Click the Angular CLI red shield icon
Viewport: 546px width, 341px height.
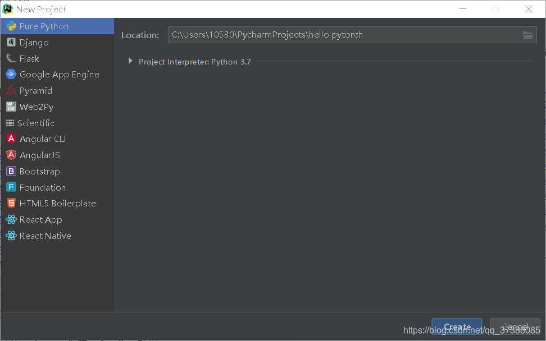(x=11, y=139)
